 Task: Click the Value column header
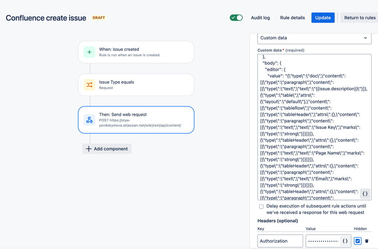311,229
